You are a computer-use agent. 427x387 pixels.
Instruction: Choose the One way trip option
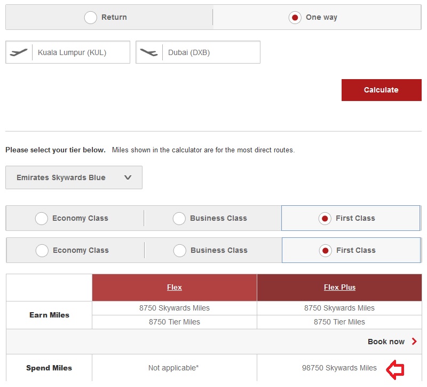pyautogui.click(x=295, y=18)
